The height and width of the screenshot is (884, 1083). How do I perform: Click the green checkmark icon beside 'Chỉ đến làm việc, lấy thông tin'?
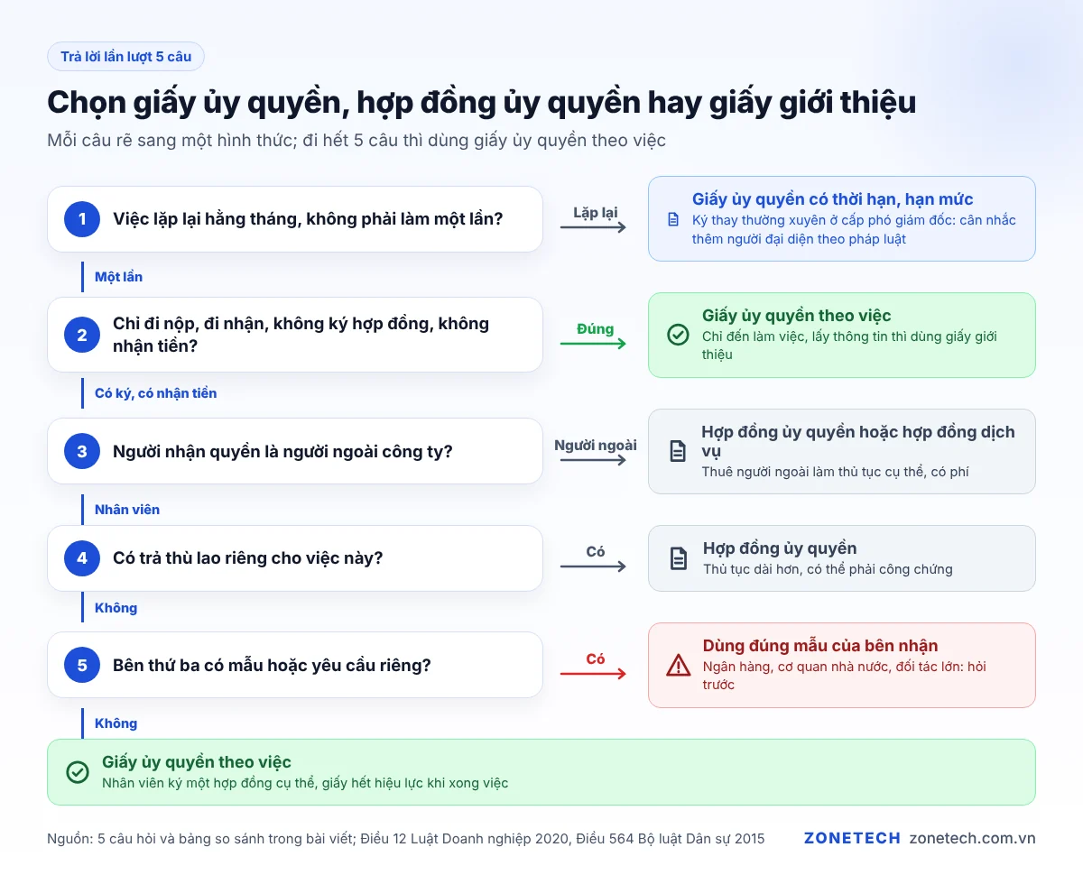pos(678,335)
